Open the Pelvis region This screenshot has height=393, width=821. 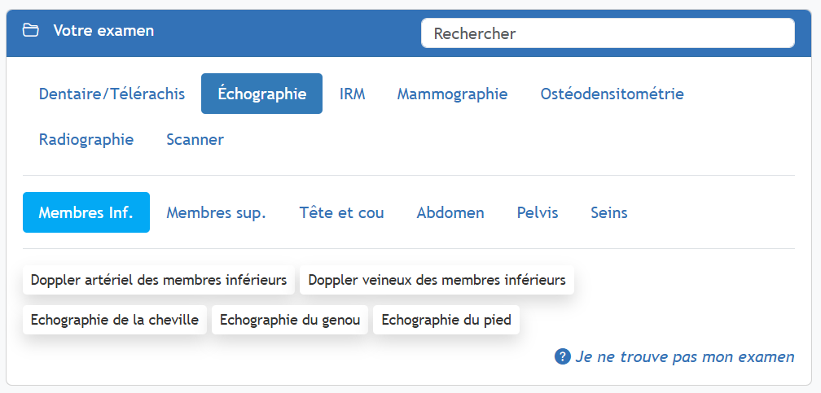[x=538, y=212]
